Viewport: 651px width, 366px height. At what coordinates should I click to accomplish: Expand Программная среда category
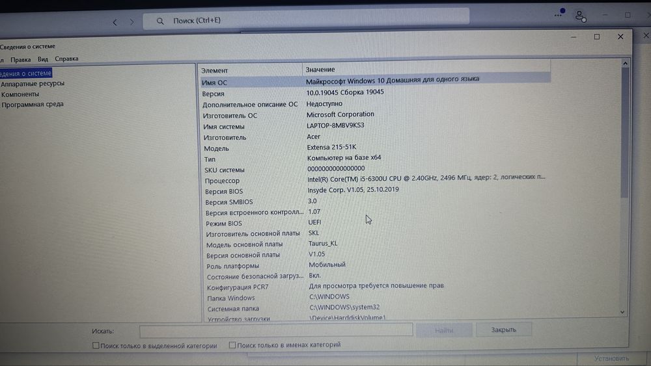pyautogui.click(x=33, y=105)
